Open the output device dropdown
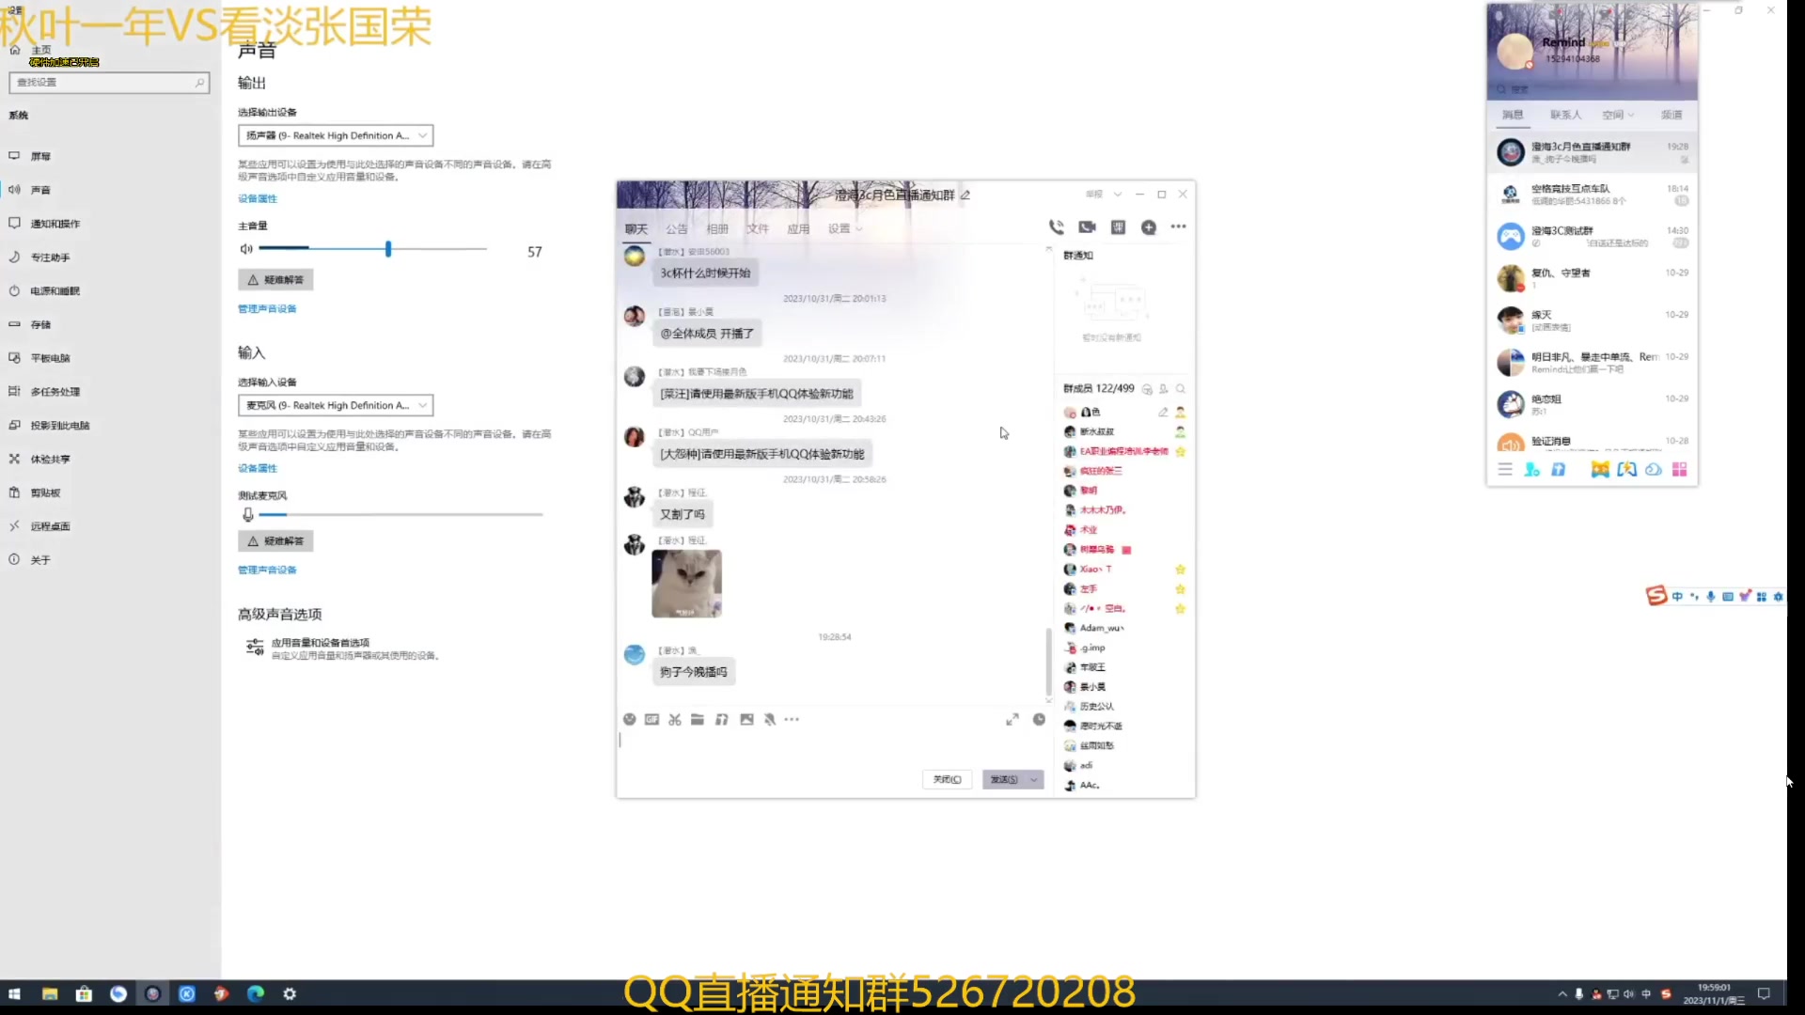The height and width of the screenshot is (1015, 1805). click(x=336, y=135)
